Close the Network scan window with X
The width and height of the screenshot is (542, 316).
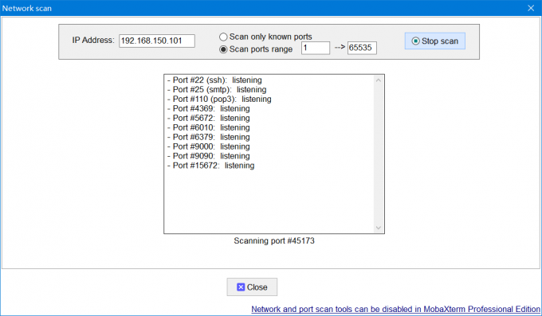tap(531, 8)
